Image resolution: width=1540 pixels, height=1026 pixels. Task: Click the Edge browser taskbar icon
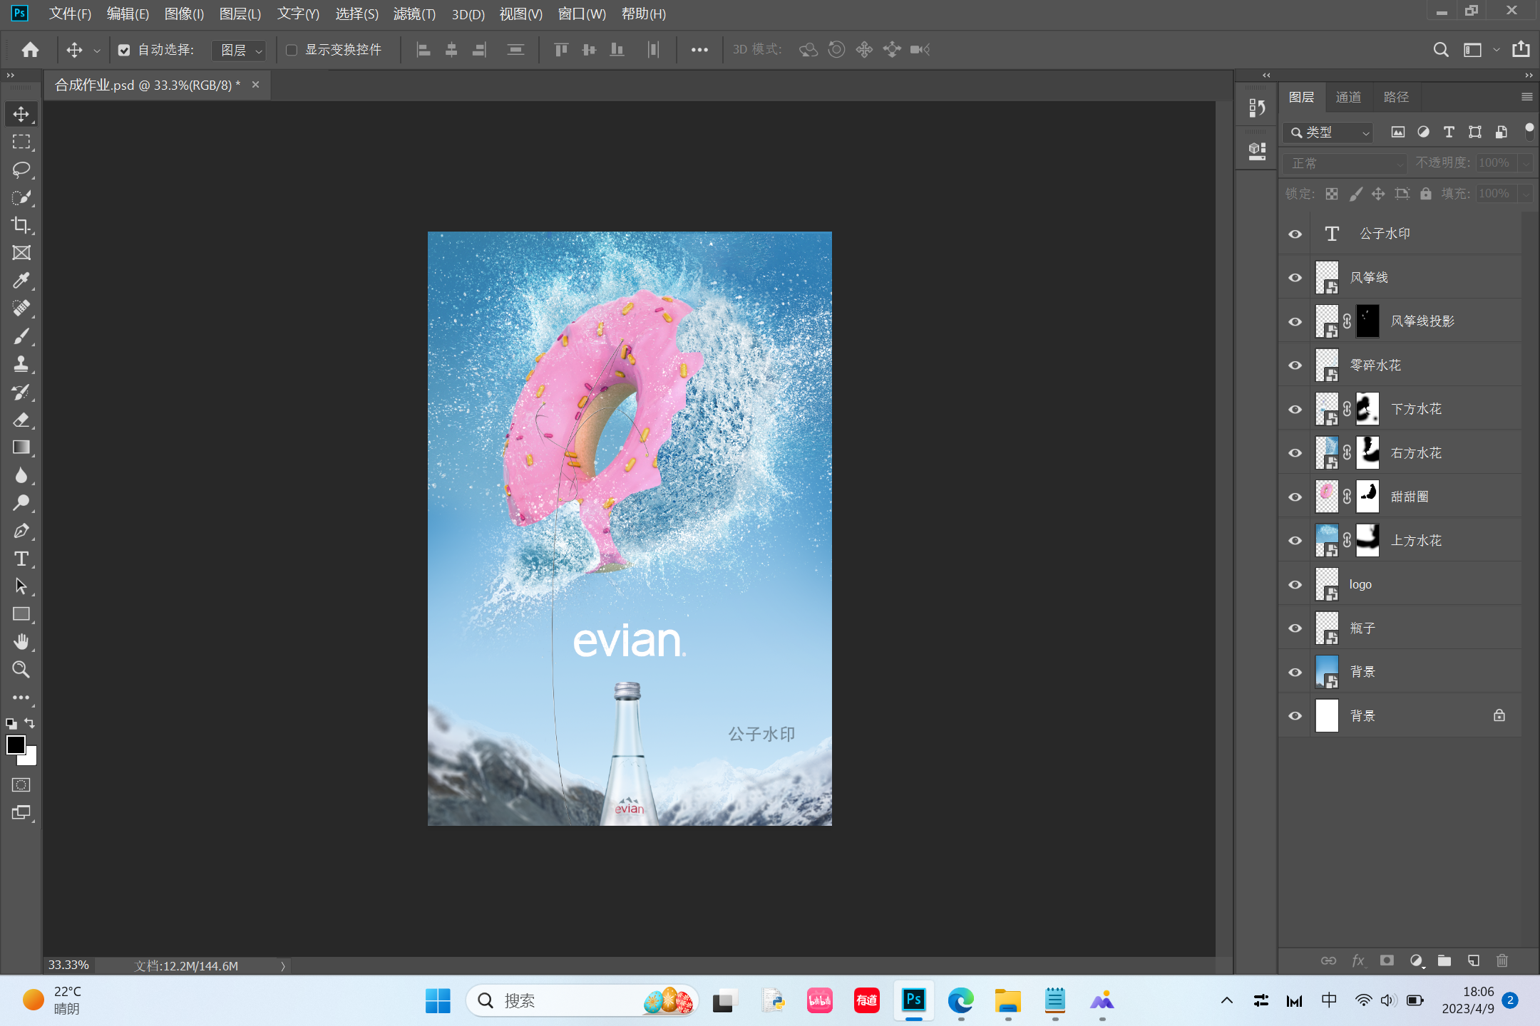[960, 1001]
